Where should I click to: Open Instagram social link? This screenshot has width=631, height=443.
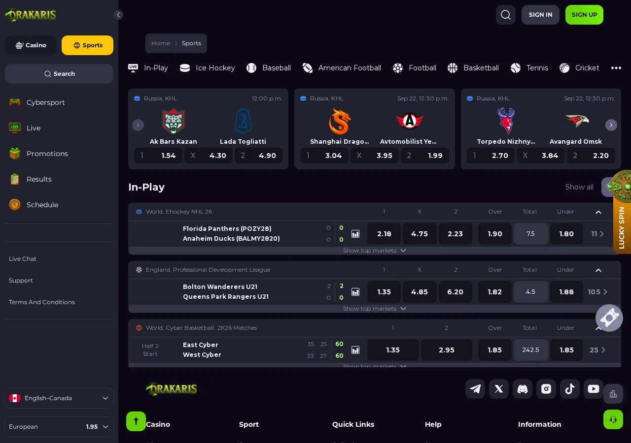546,389
